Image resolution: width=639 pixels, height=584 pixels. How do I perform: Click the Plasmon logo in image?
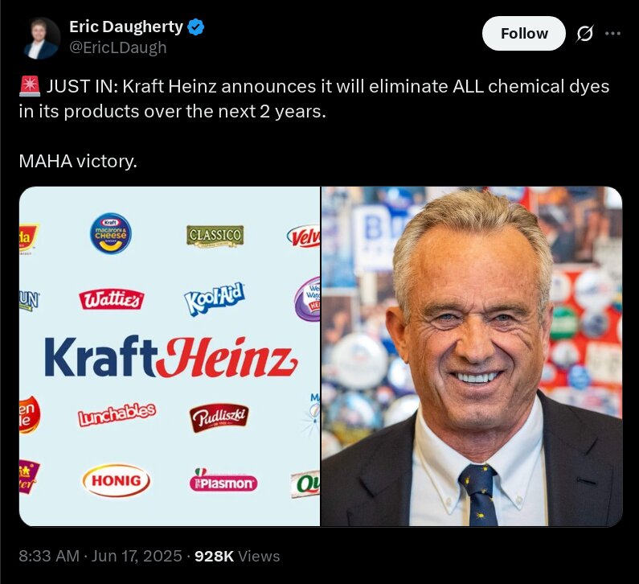pyautogui.click(x=223, y=480)
